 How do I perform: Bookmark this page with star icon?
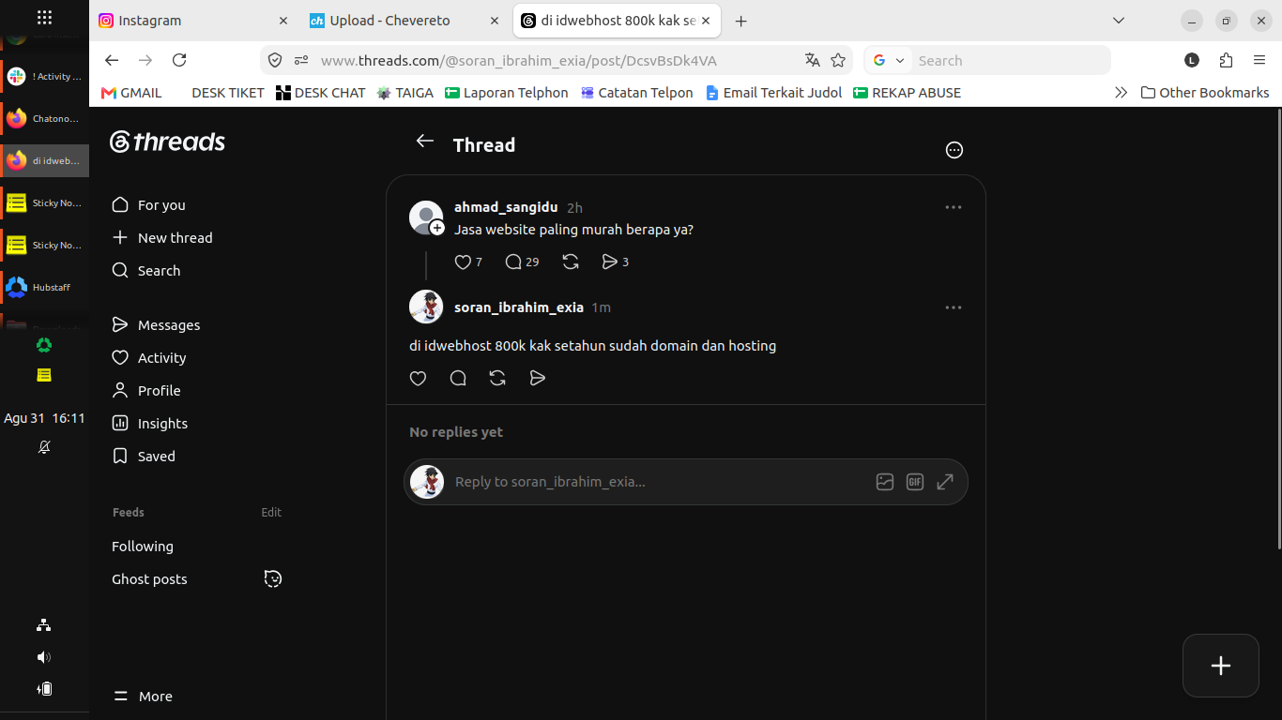click(838, 60)
